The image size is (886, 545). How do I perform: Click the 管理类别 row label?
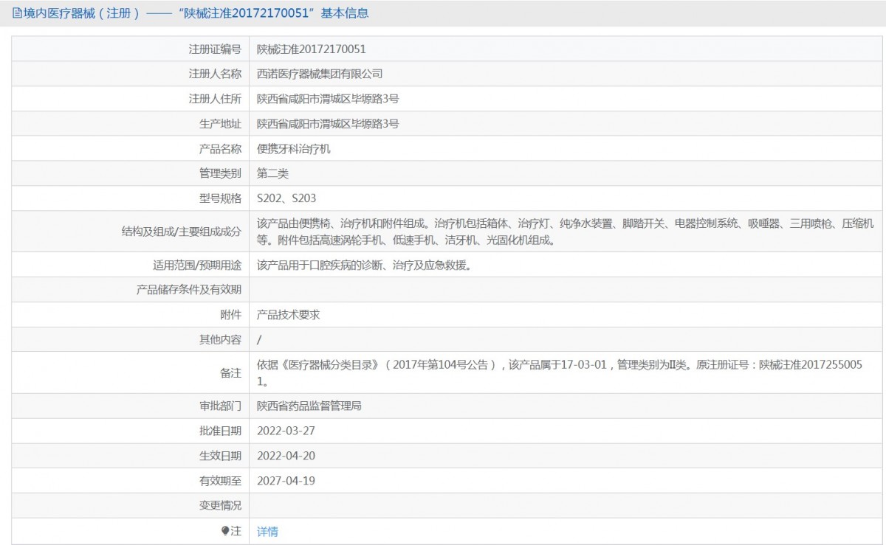220,174
